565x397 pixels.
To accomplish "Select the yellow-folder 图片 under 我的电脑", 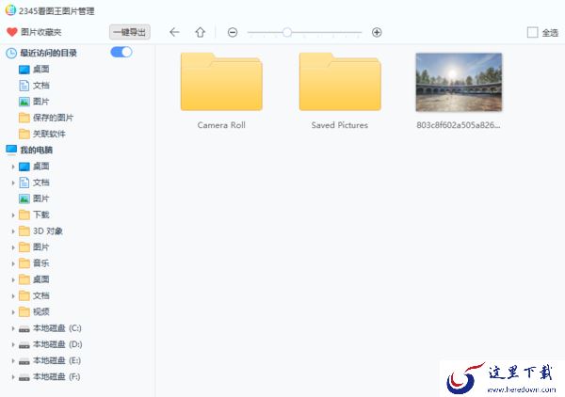I will pyautogui.click(x=34, y=247).
